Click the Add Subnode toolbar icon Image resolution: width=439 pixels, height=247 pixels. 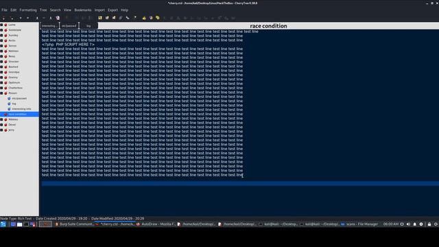tap(12, 18)
